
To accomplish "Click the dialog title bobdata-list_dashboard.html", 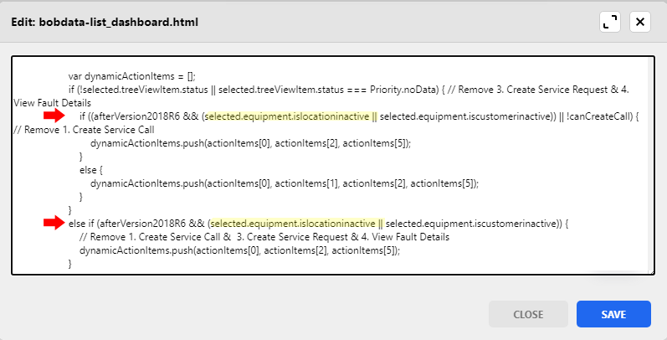I will tap(105, 22).
